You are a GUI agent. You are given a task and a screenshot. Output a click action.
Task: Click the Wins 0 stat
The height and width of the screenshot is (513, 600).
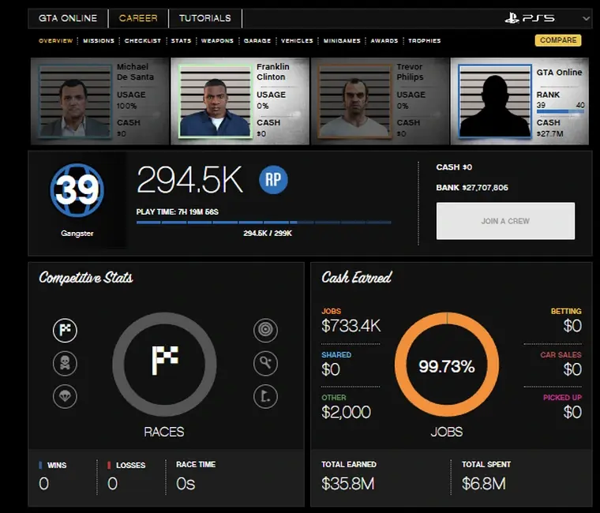[52, 477]
